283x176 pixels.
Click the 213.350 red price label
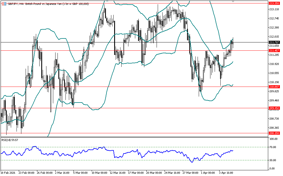274,3
